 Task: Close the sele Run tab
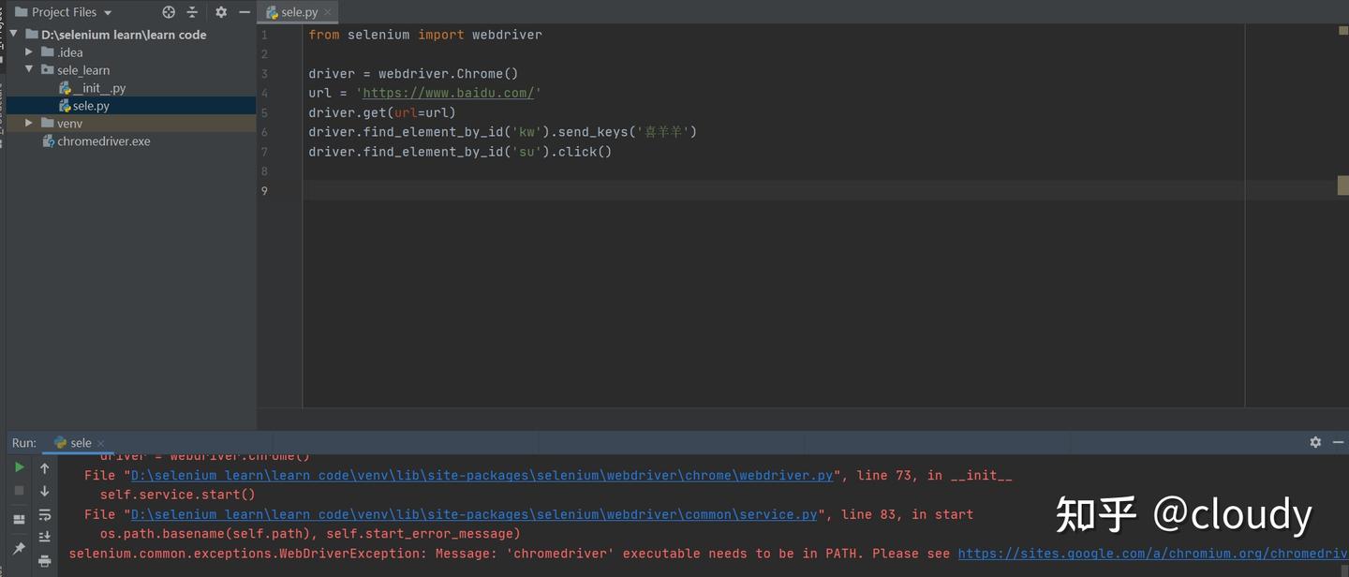[x=100, y=443]
